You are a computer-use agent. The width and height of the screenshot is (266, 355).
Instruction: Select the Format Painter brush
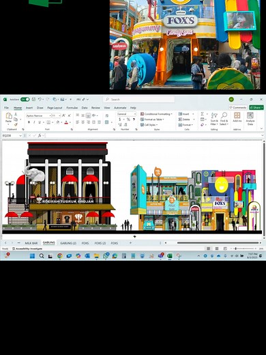16,124
